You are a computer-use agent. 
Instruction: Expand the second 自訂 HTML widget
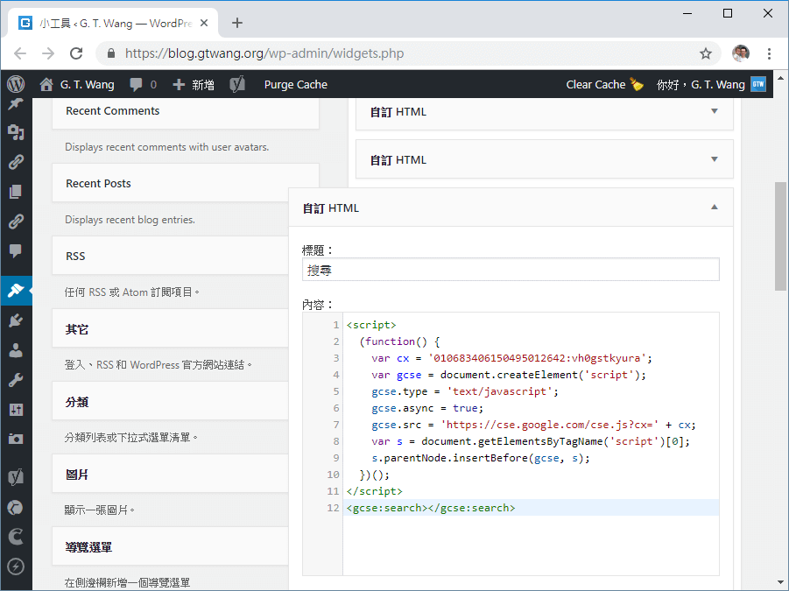(715, 159)
